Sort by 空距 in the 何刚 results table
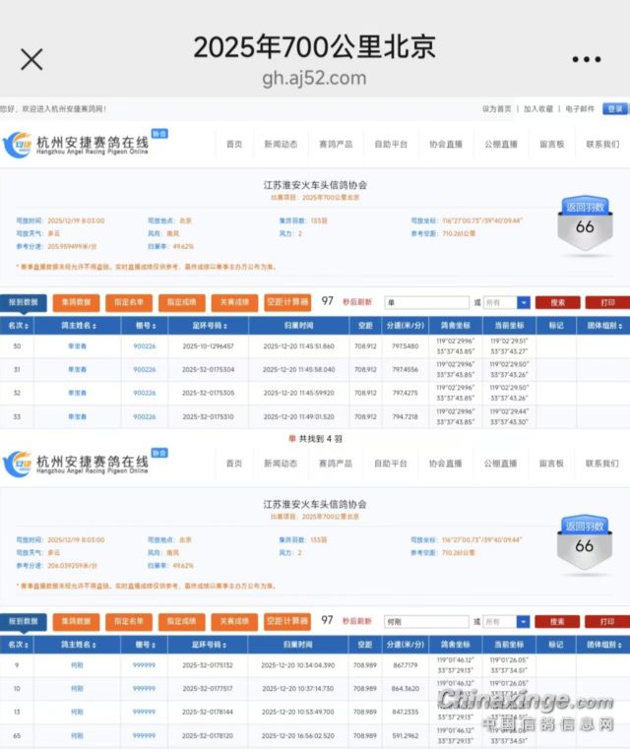This screenshot has width=630, height=749. coord(366,644)
